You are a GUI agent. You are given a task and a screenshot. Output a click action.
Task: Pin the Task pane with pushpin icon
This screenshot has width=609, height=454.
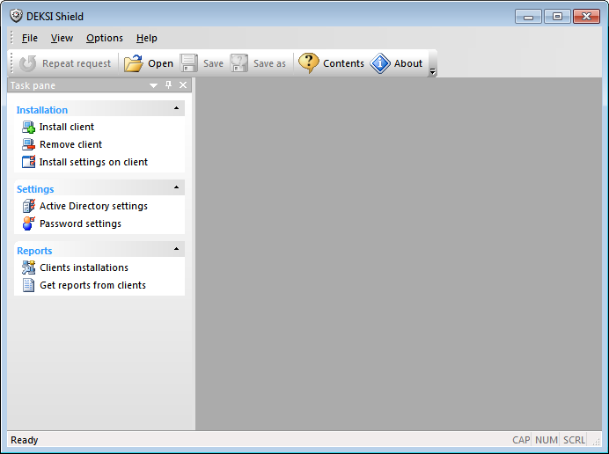[x=169, y=84]
